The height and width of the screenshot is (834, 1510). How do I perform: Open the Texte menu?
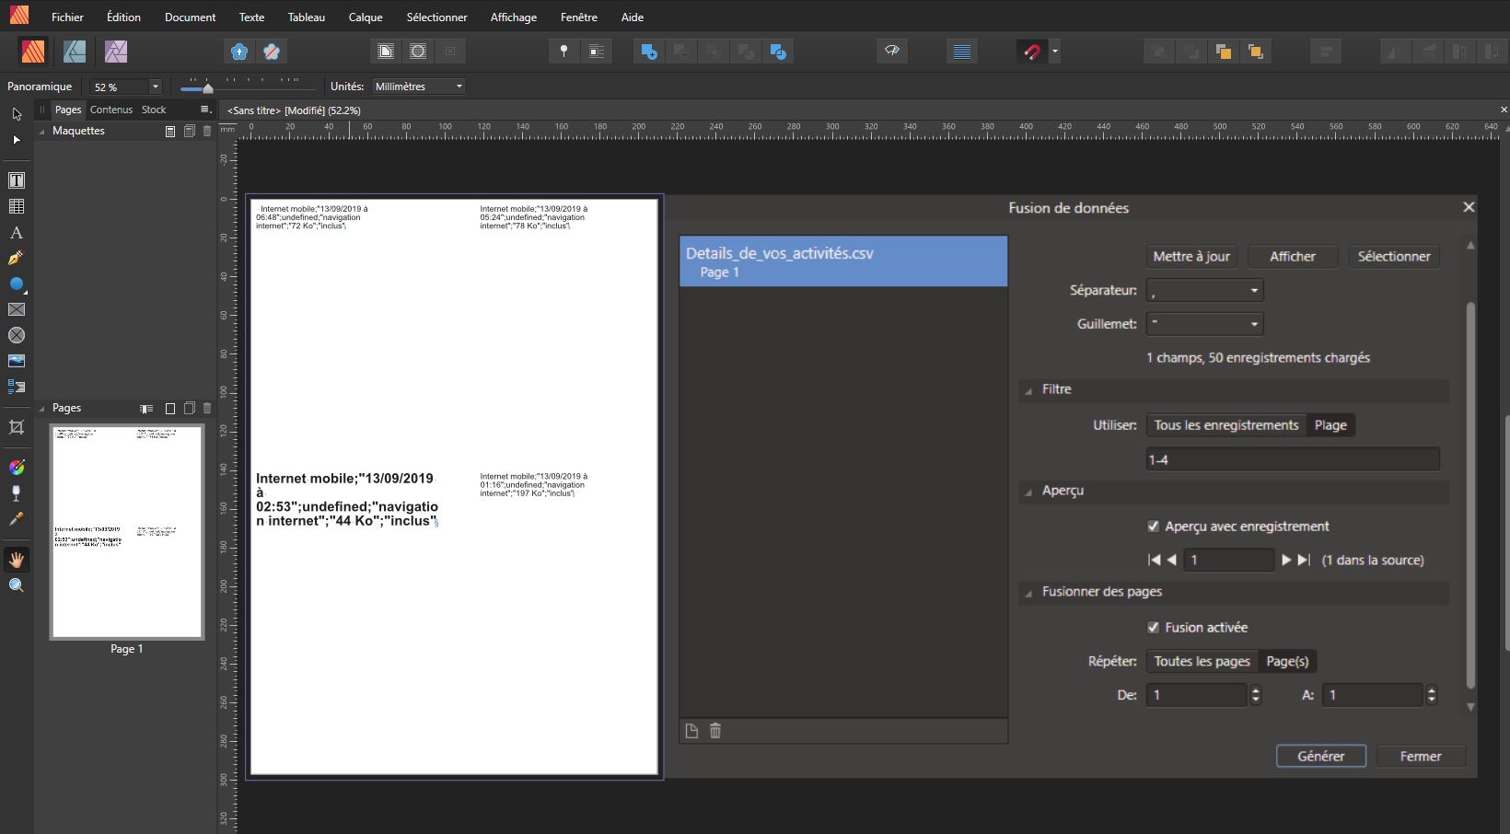pos(251,17)
